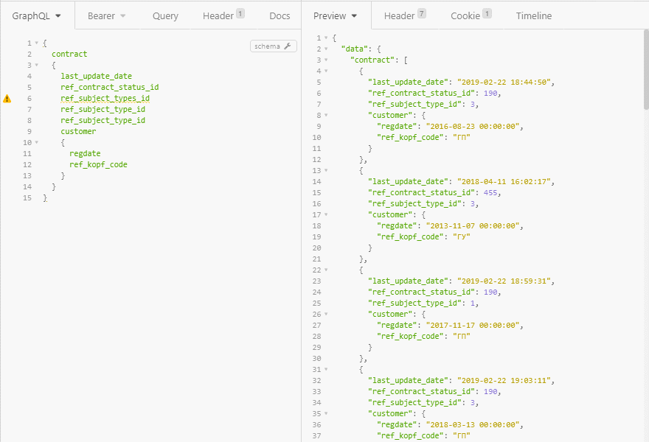Click ref_subject_types_id field in the query editor
The image size is (649, 442).
click(105, 98)
